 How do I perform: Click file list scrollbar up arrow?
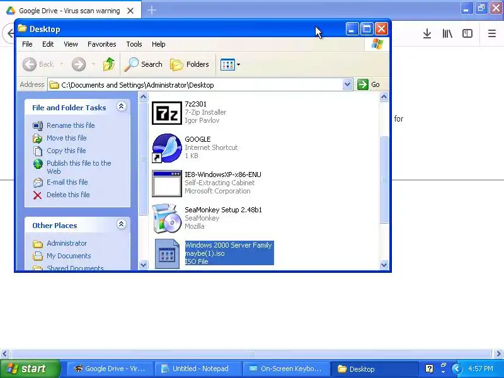pyautogui.click(x=384, y=97)
